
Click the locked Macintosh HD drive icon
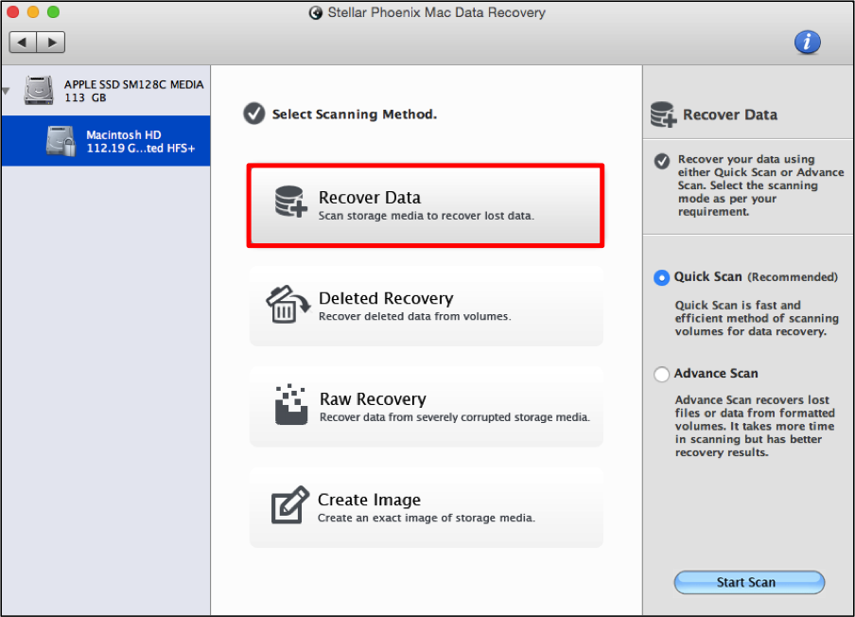[x=61, y=141]
